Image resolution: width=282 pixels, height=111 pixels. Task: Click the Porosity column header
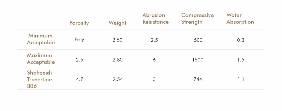(79, 23)
